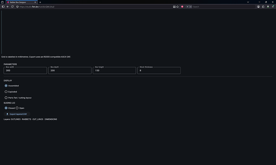The height and width of the screenshot is (165, 276).
Task: Click the picture-in-picture icon in address bar
Action: pos(174,7)
